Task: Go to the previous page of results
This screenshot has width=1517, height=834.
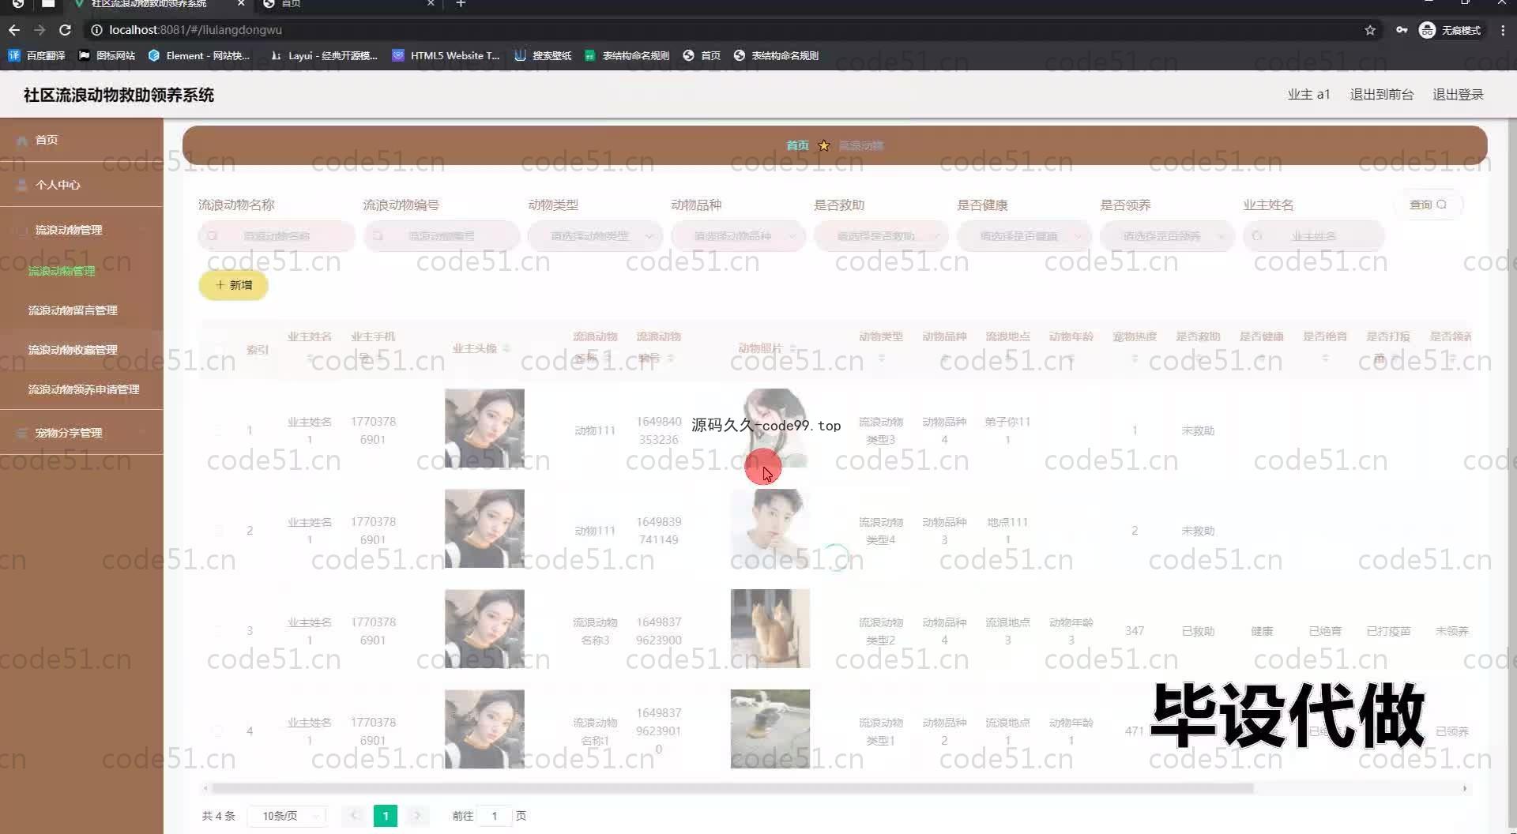Action: point(355,816)
